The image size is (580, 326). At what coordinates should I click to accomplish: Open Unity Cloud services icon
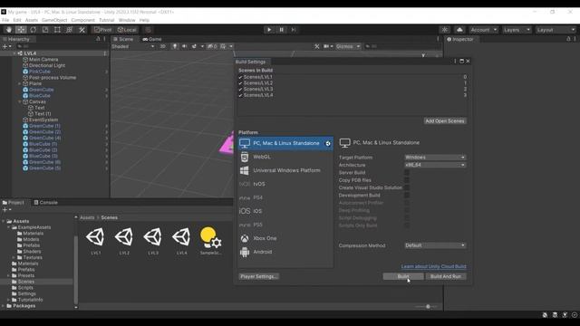pos(459,30)
